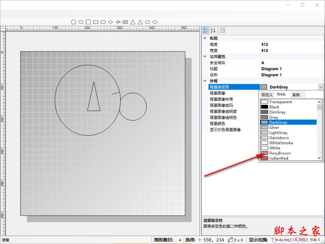The image size is (325, 244).
Task: Click the DarkGray swatch in the property value
Action: [264, 87]
